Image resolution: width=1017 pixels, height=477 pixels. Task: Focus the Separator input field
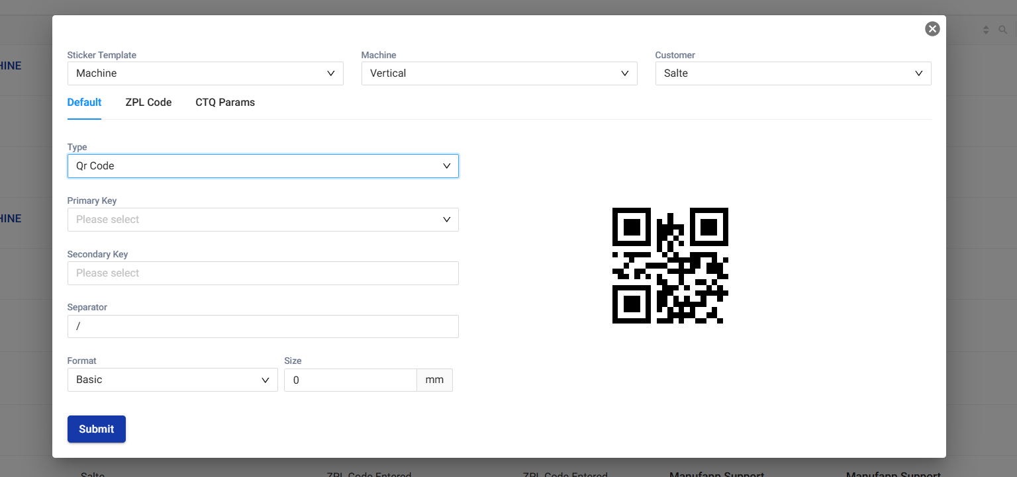(x=263, y=327)
